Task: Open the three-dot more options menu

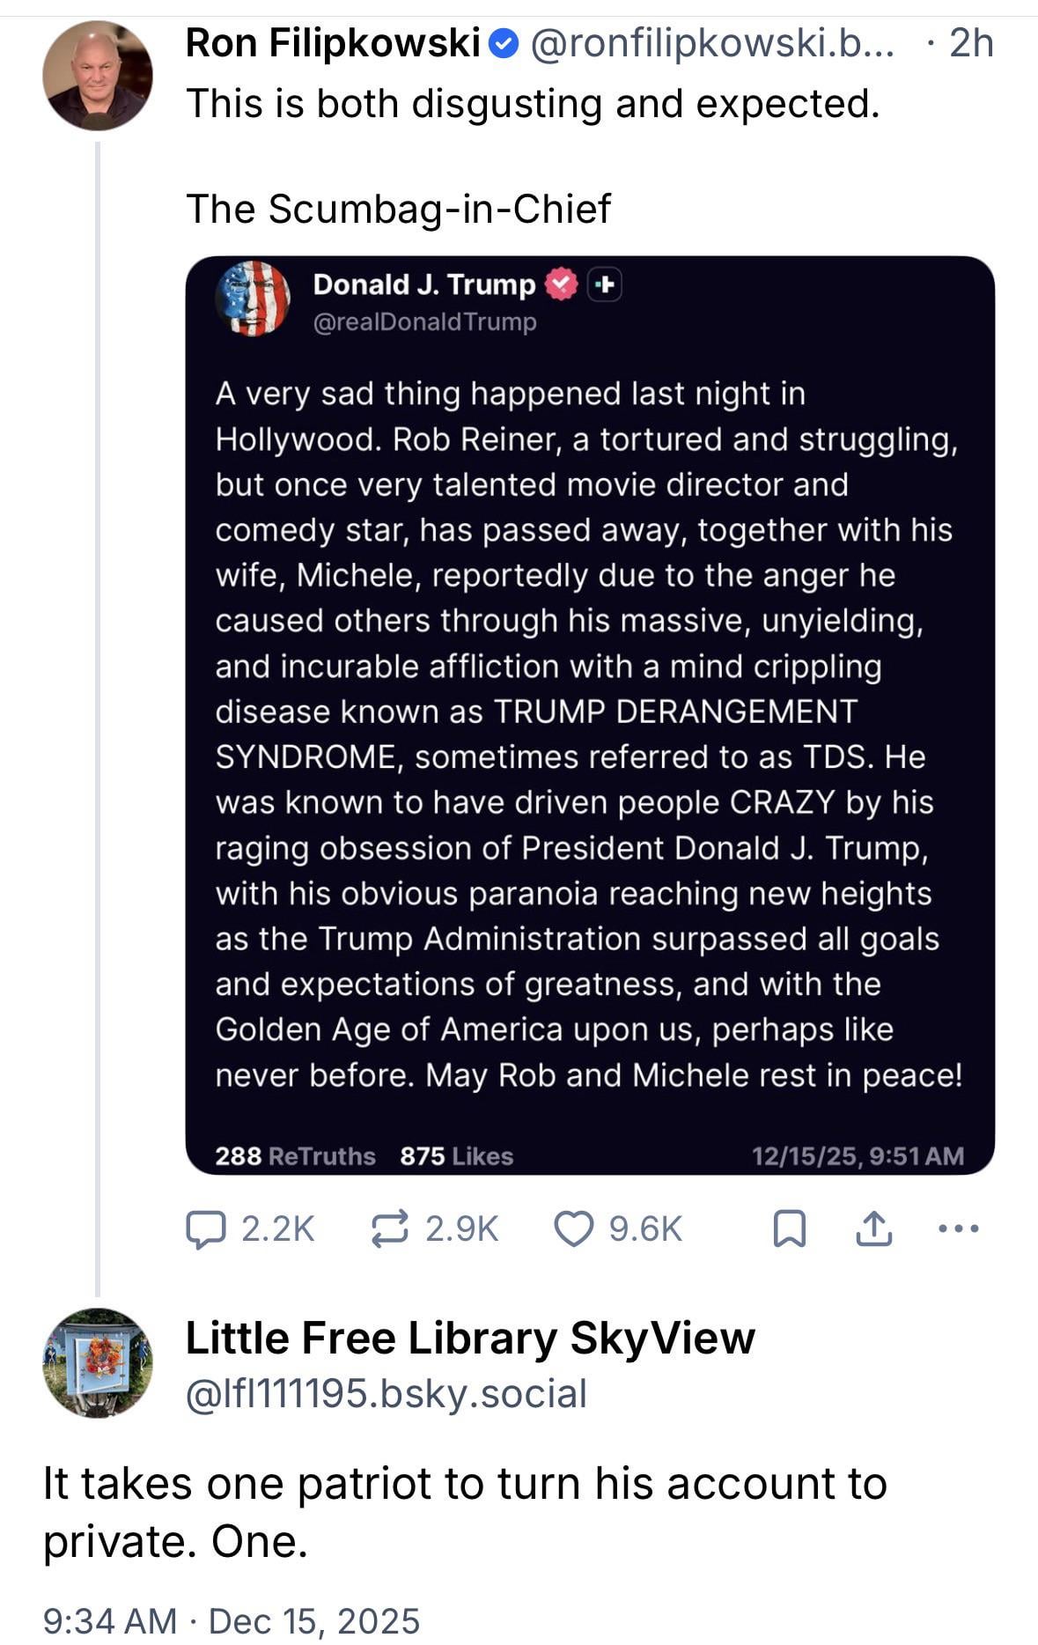Action: tap(958, 1229)
